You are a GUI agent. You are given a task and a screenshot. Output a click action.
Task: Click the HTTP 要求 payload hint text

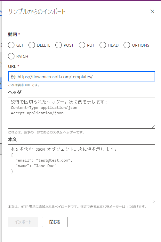click(77, 207)
